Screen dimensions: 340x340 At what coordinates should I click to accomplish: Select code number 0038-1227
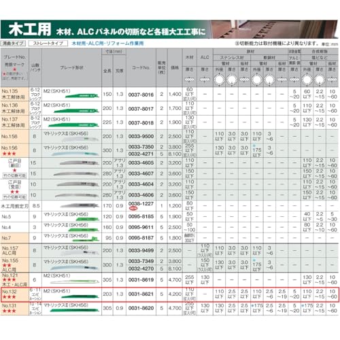point(141,204)
